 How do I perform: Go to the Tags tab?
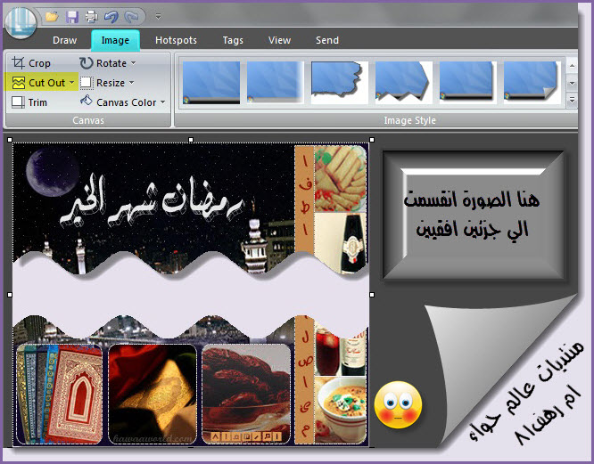233,40
